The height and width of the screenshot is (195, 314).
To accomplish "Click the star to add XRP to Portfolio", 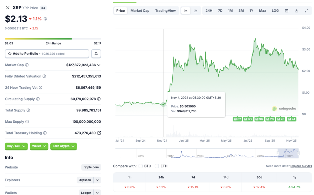I will [x=10, y=54].
